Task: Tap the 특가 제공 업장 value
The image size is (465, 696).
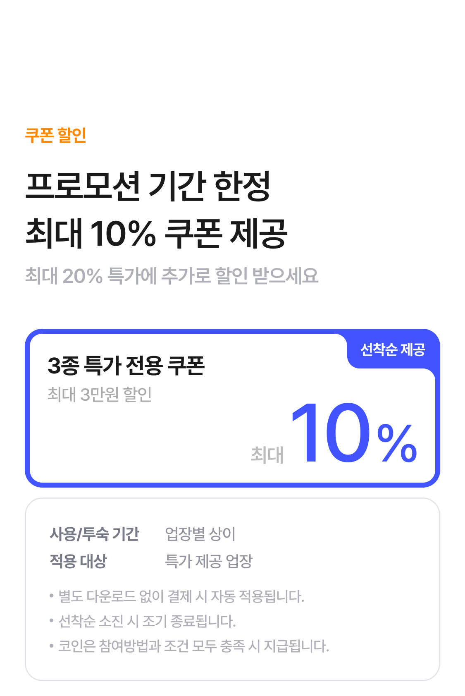Action: [x=209, y=561]
